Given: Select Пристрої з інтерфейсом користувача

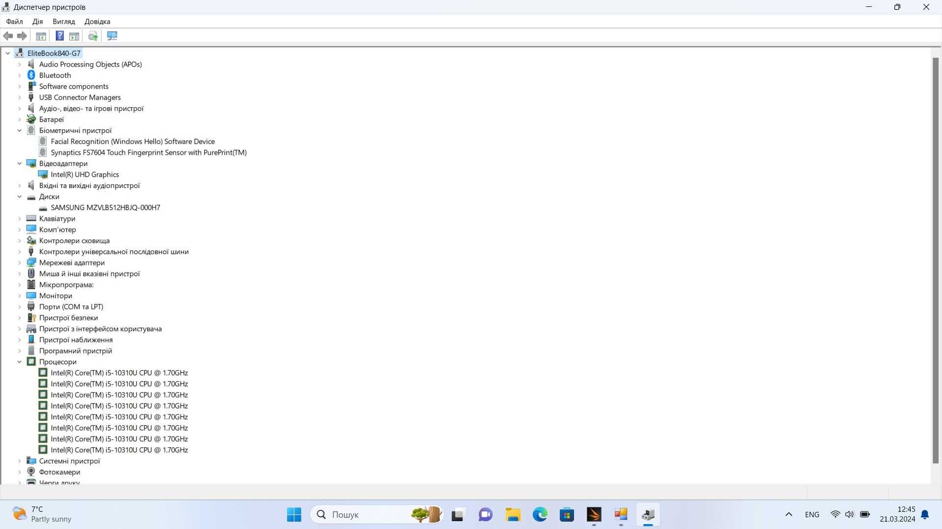Looking at the screenshot, I should tap(100, 329).
